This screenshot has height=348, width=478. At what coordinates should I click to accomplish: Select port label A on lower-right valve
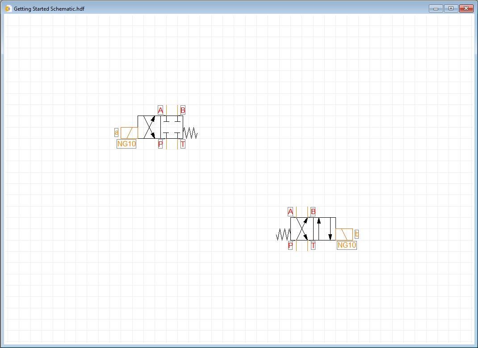point(290,211)
